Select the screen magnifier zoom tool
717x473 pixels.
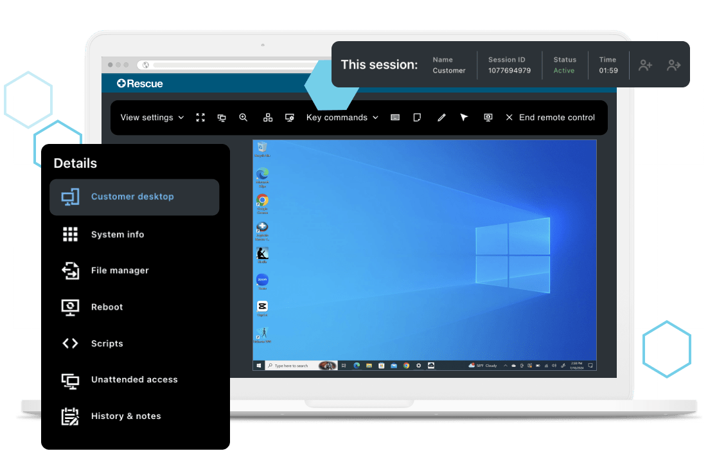click(x=243, y=118)
